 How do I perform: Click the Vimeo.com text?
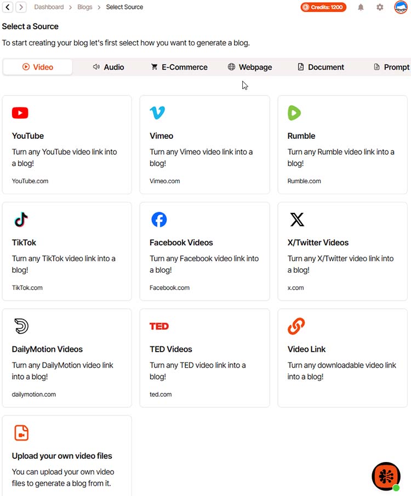click(165, 181)
